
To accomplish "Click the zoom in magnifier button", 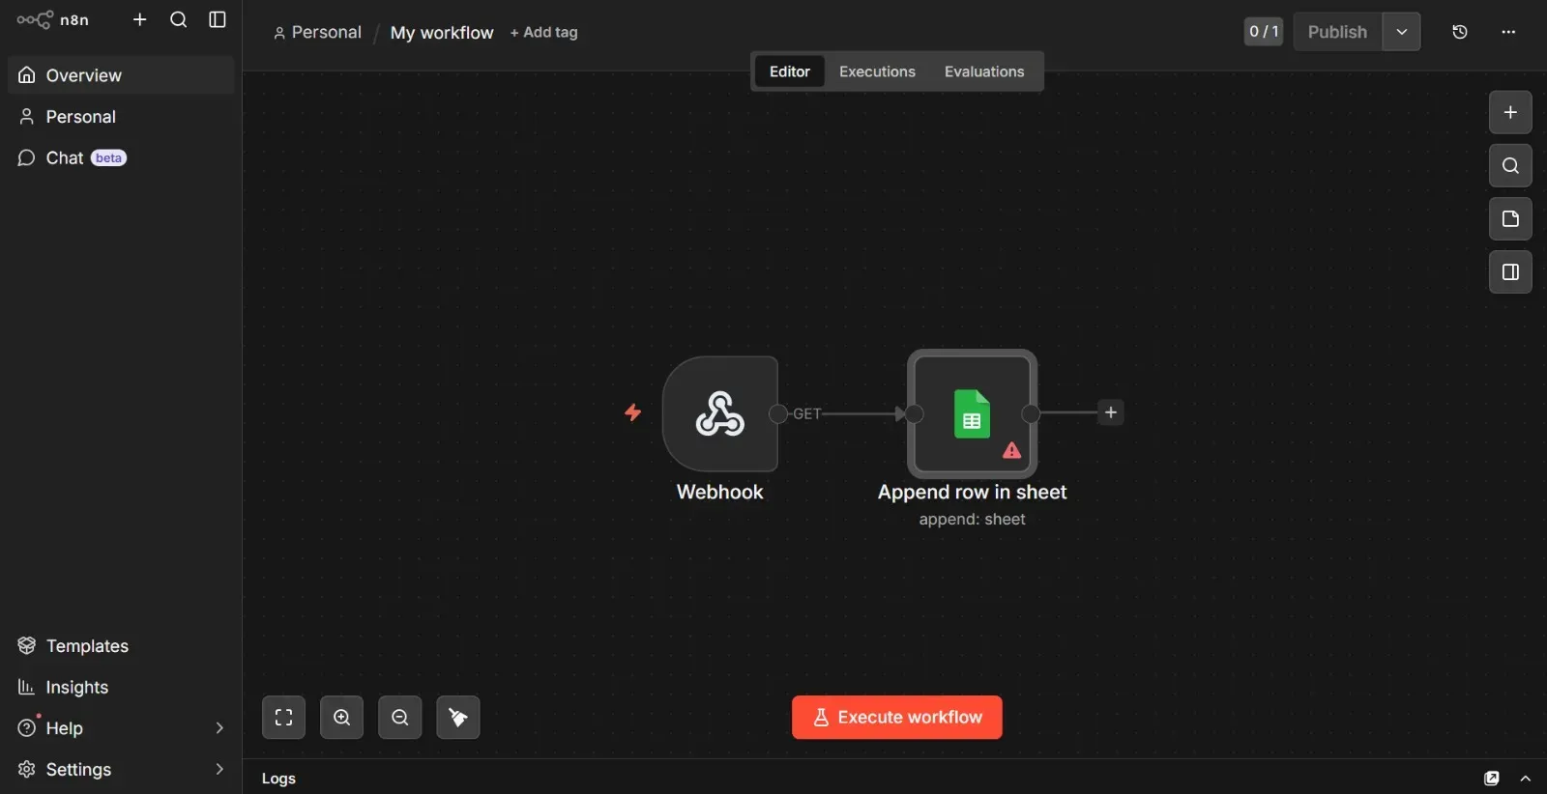I will (341, 718).
